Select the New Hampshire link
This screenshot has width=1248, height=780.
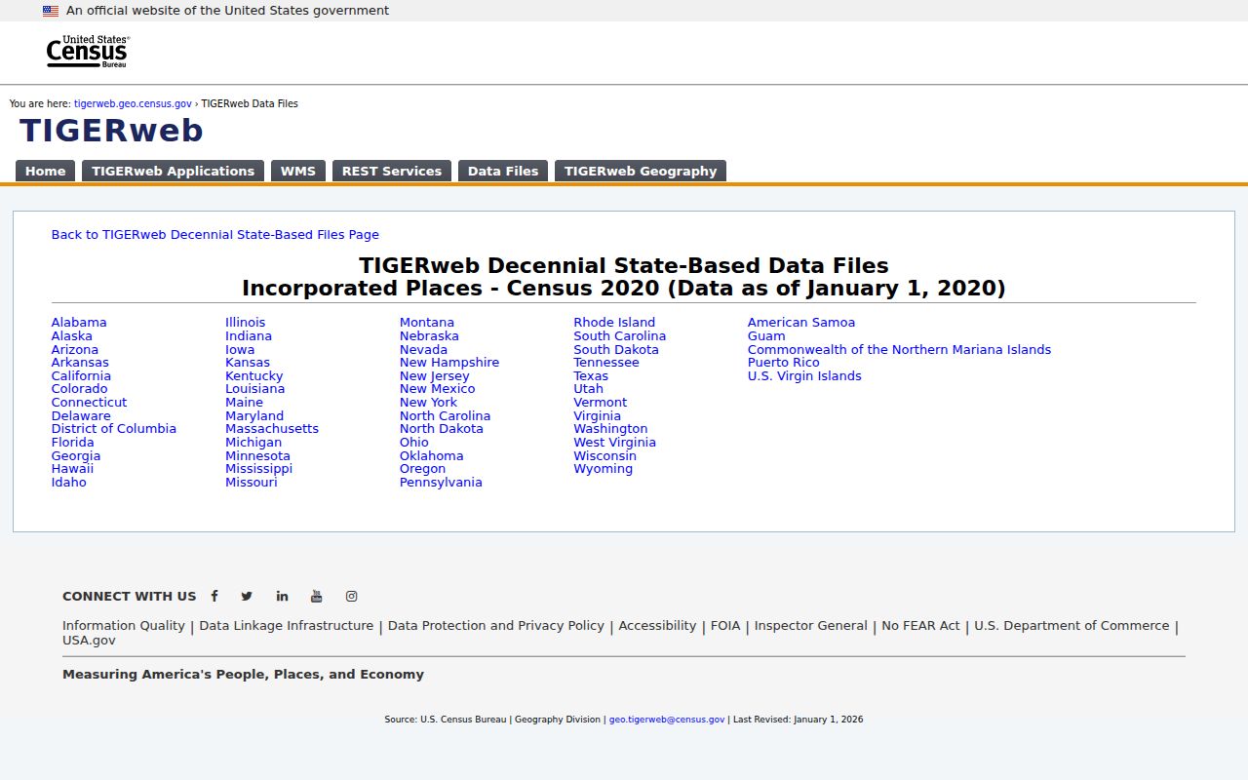(x=449, y=363)
